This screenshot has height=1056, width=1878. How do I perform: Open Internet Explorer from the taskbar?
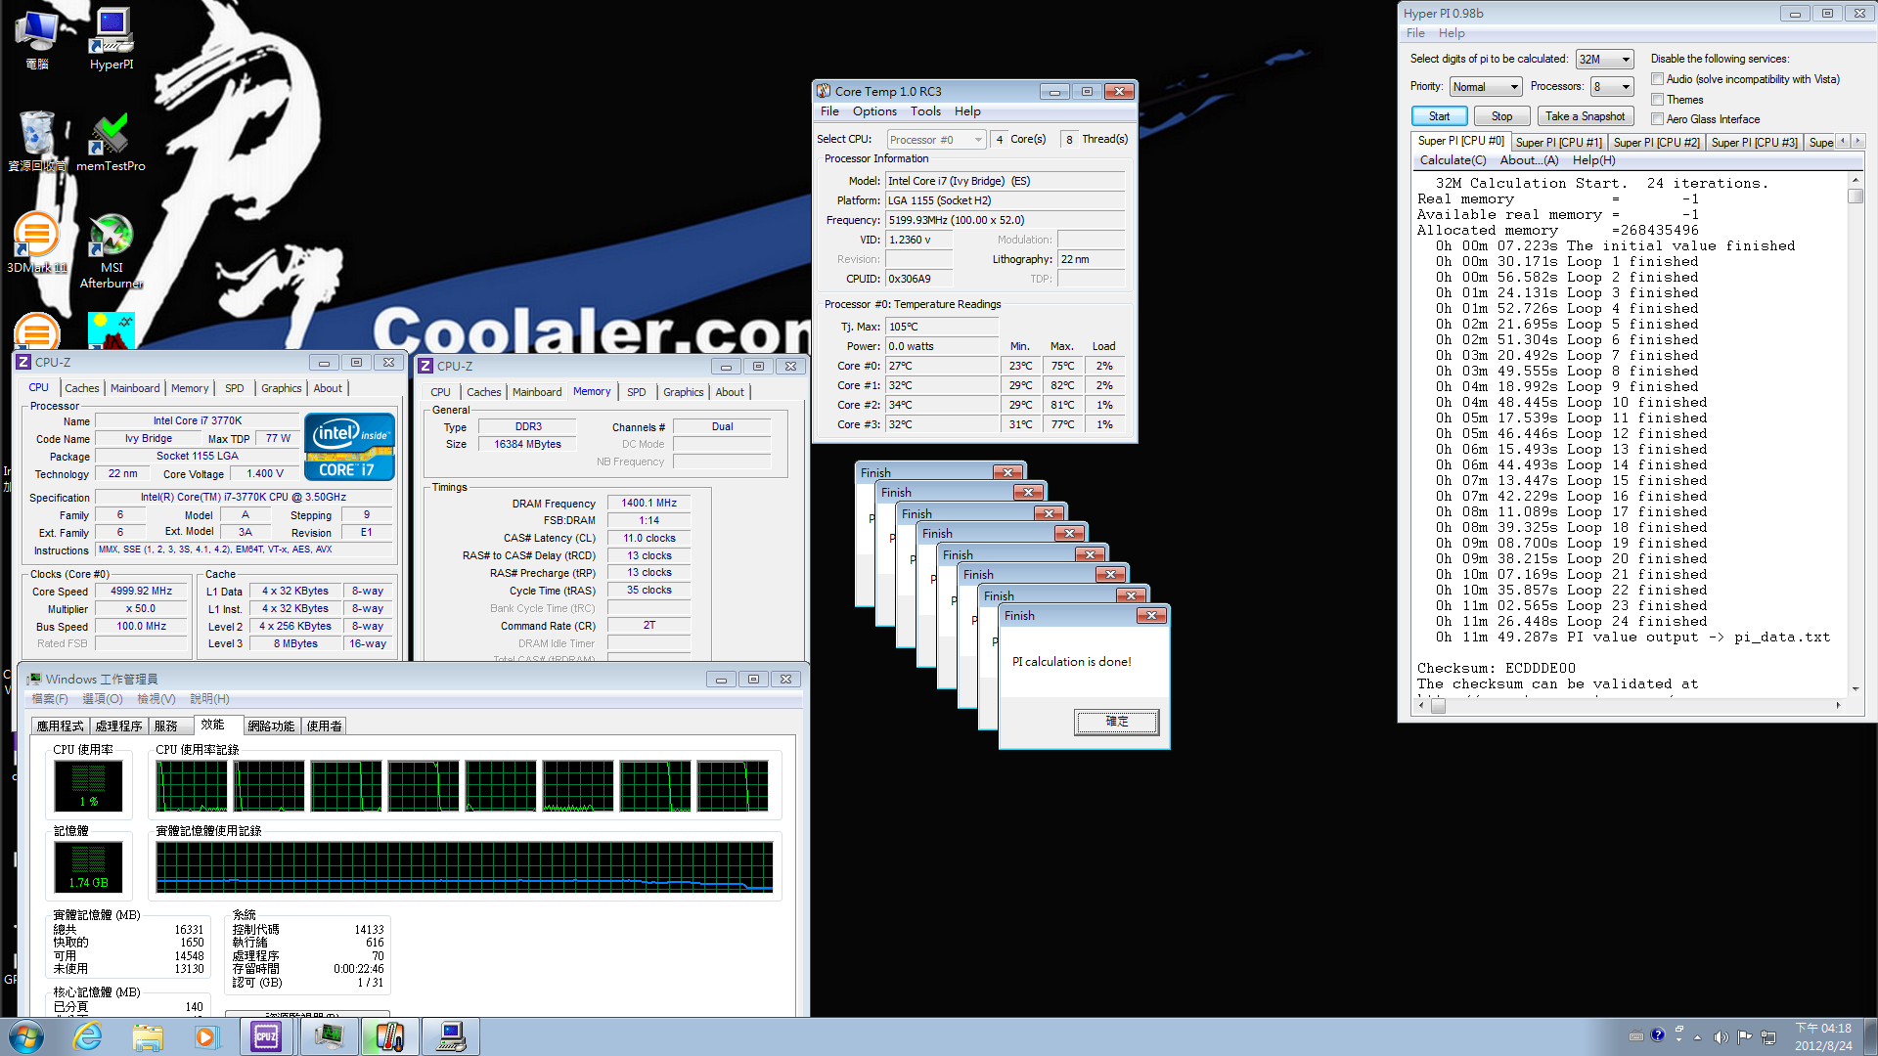pyautogui.click(x=88, y=1036)
